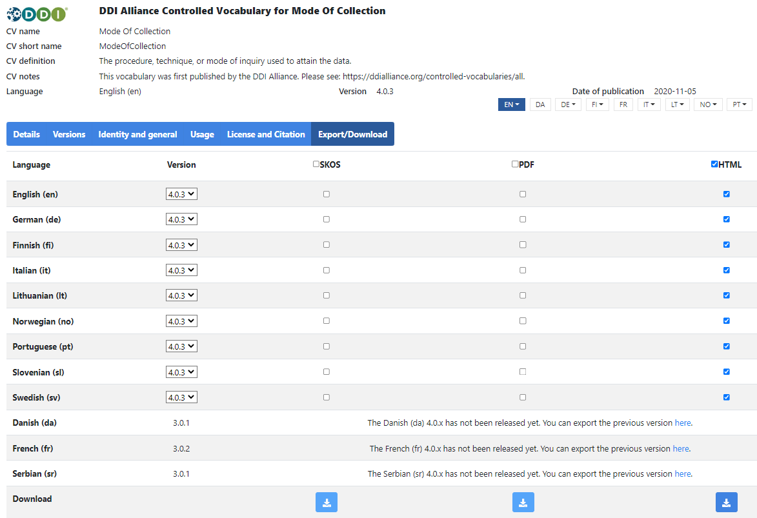The height and width of the screenshot is (518, 757).
Task: Select the Export/Download tab
Action: 352,134
